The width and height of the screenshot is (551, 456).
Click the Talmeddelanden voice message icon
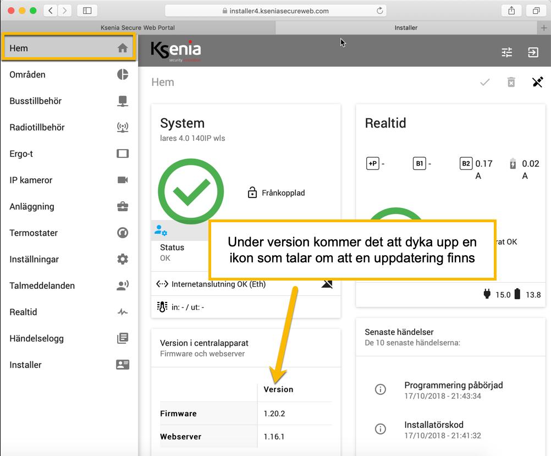point(123,285)
